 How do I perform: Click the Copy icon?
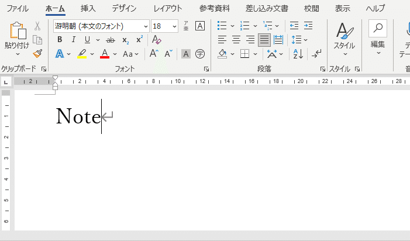(37, 40)
